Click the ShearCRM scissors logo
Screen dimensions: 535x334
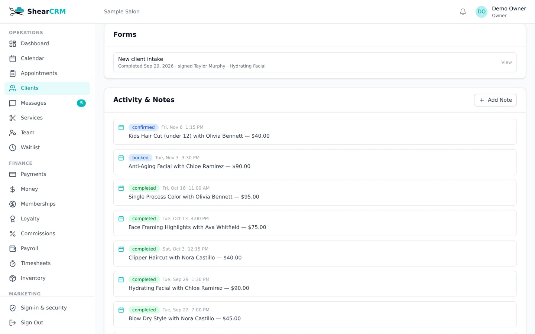[x=16, y=12]
